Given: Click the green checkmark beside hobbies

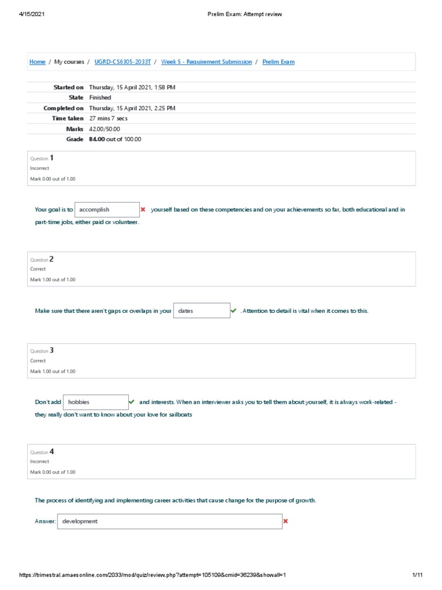Looking at the screenshot, I should 131,402.
